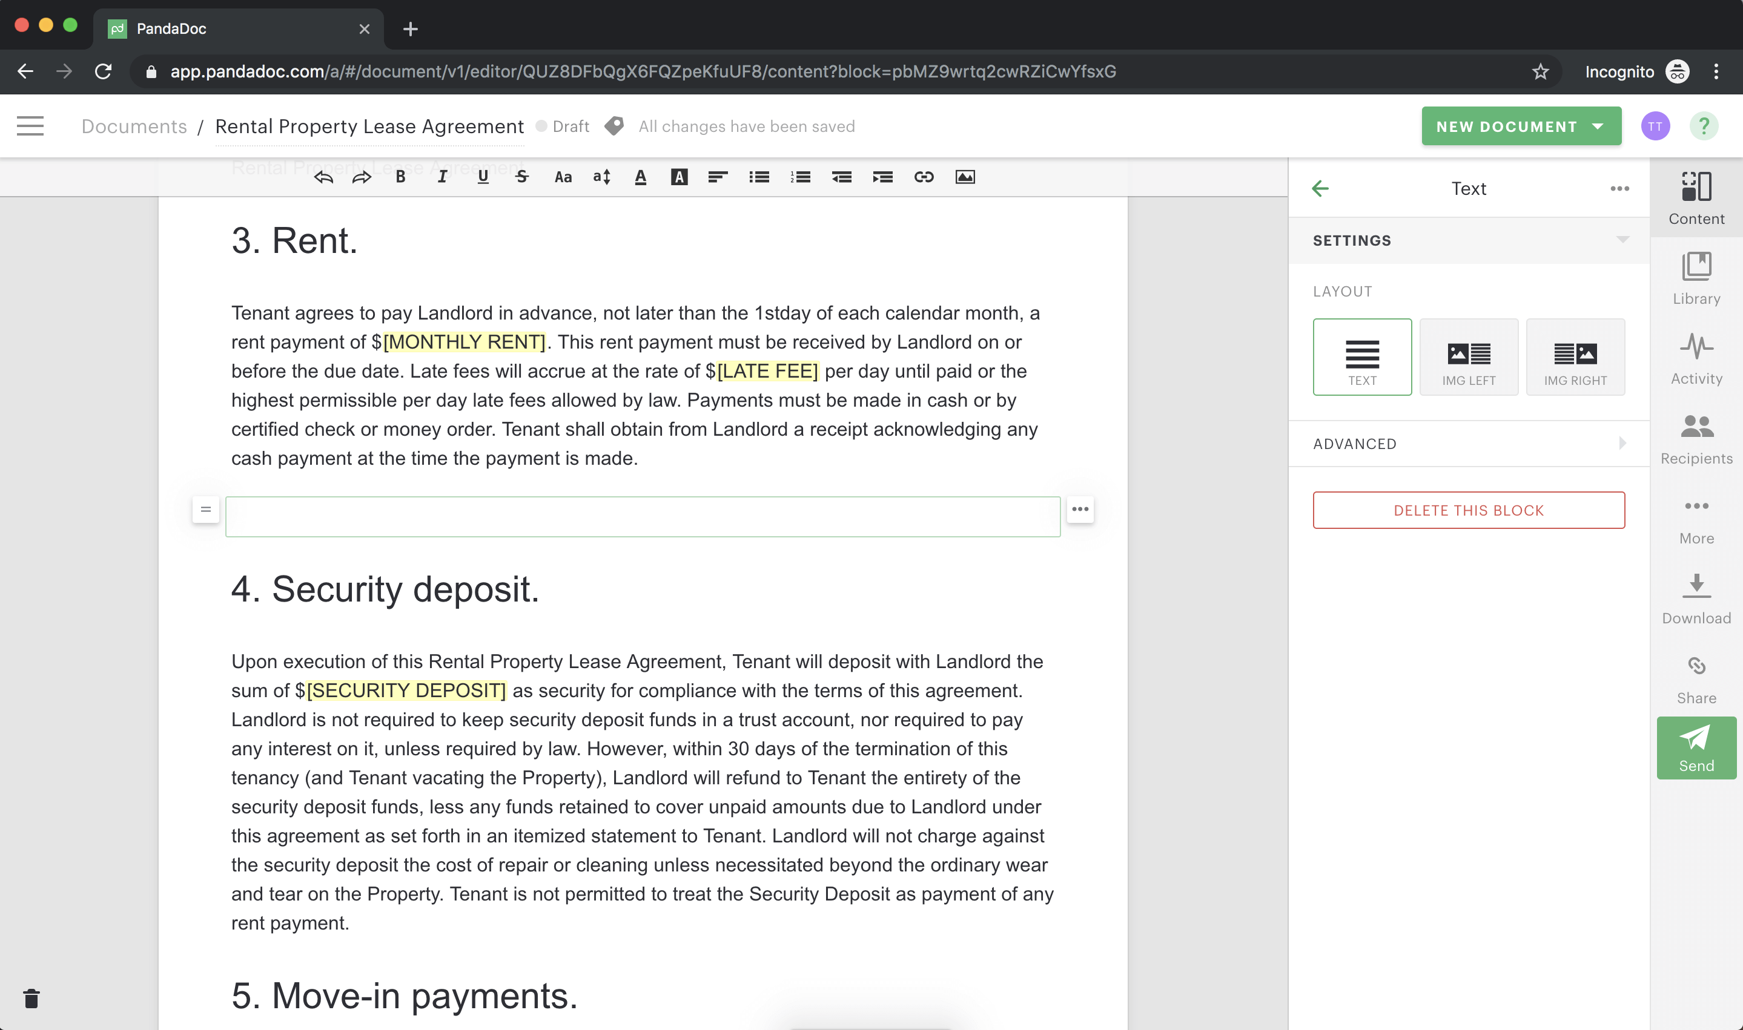Screen dimensions: 1743x1030
Task: Open the Recipients sidebar tab
Action: point(1696,439)
